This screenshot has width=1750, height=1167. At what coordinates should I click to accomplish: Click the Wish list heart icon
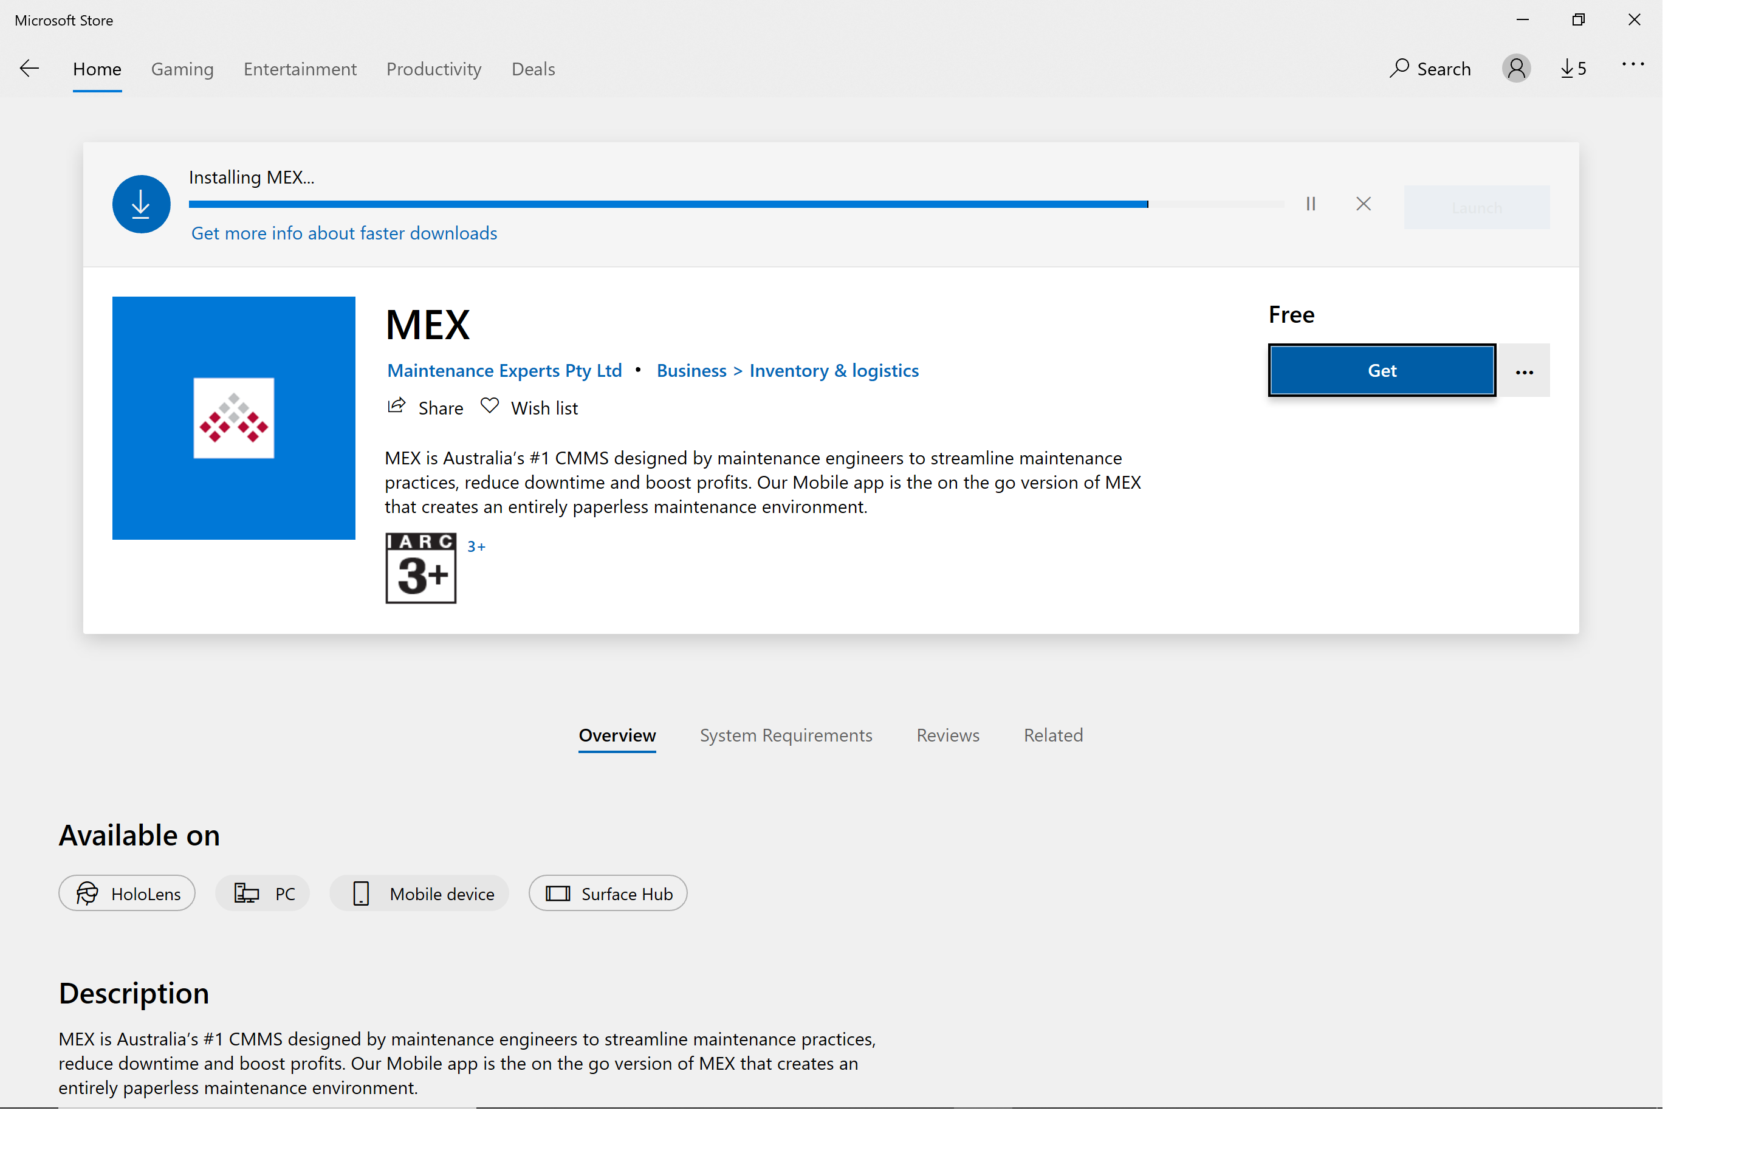pyautogui.click(x=490, y=407)
